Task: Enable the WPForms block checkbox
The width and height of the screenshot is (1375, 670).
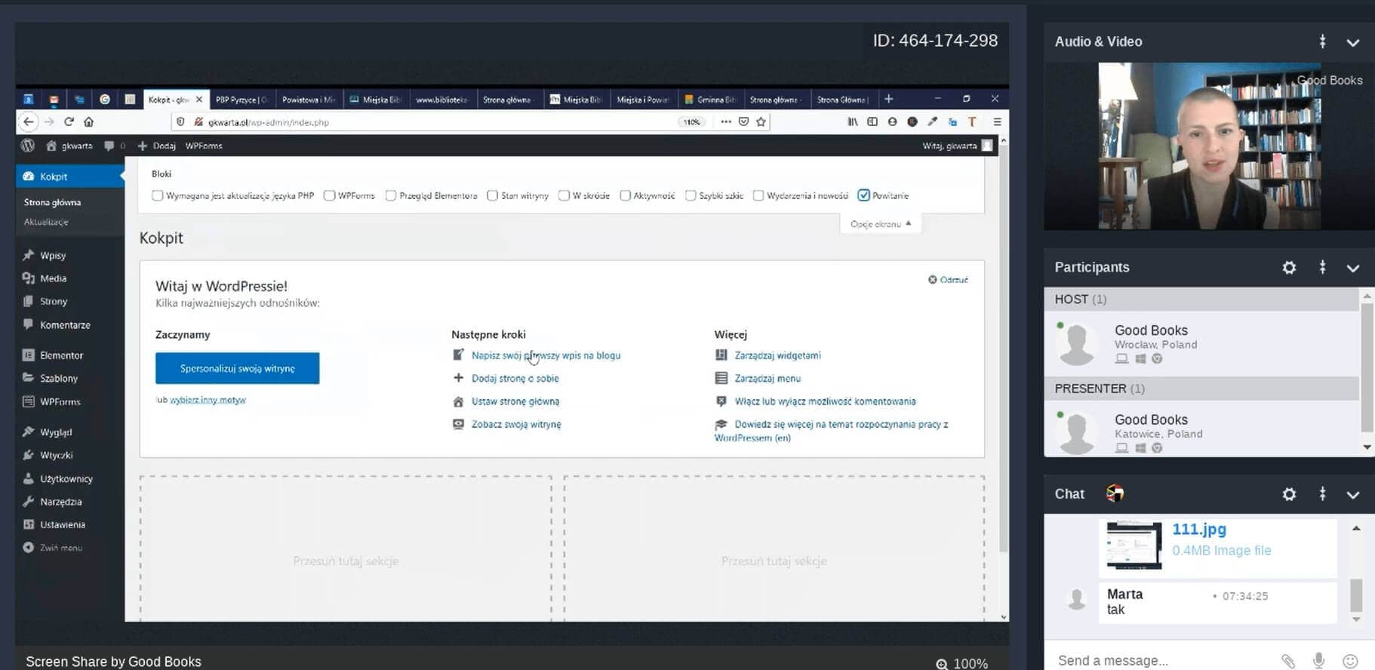Action: click(x=329, y=195)
